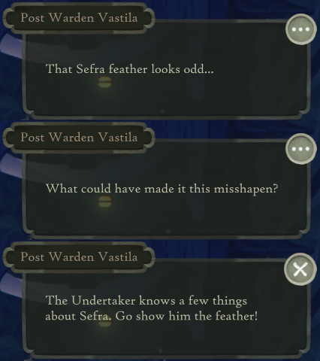Advance dialogue with ellipsis button beside 'Sefra feather looks odd'
320x361 pixels.
[x=300, y=29]
